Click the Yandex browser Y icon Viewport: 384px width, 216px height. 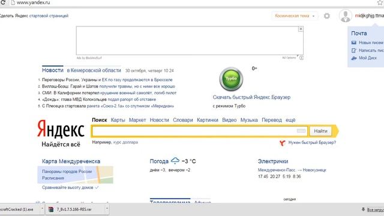pyautogui.click(x=283, y=143)
